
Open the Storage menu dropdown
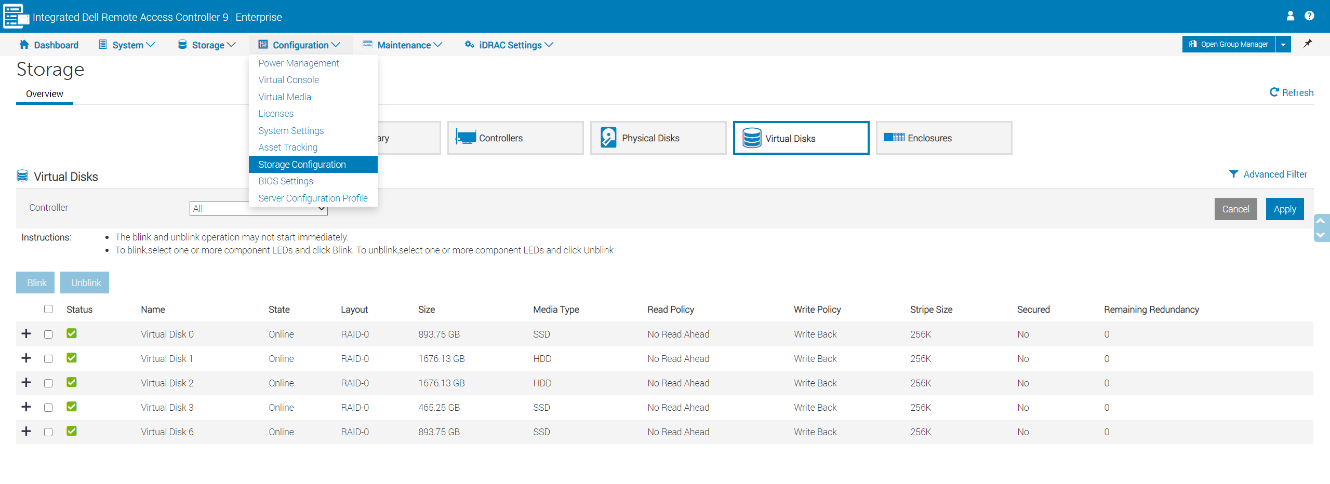coord(207,45)
